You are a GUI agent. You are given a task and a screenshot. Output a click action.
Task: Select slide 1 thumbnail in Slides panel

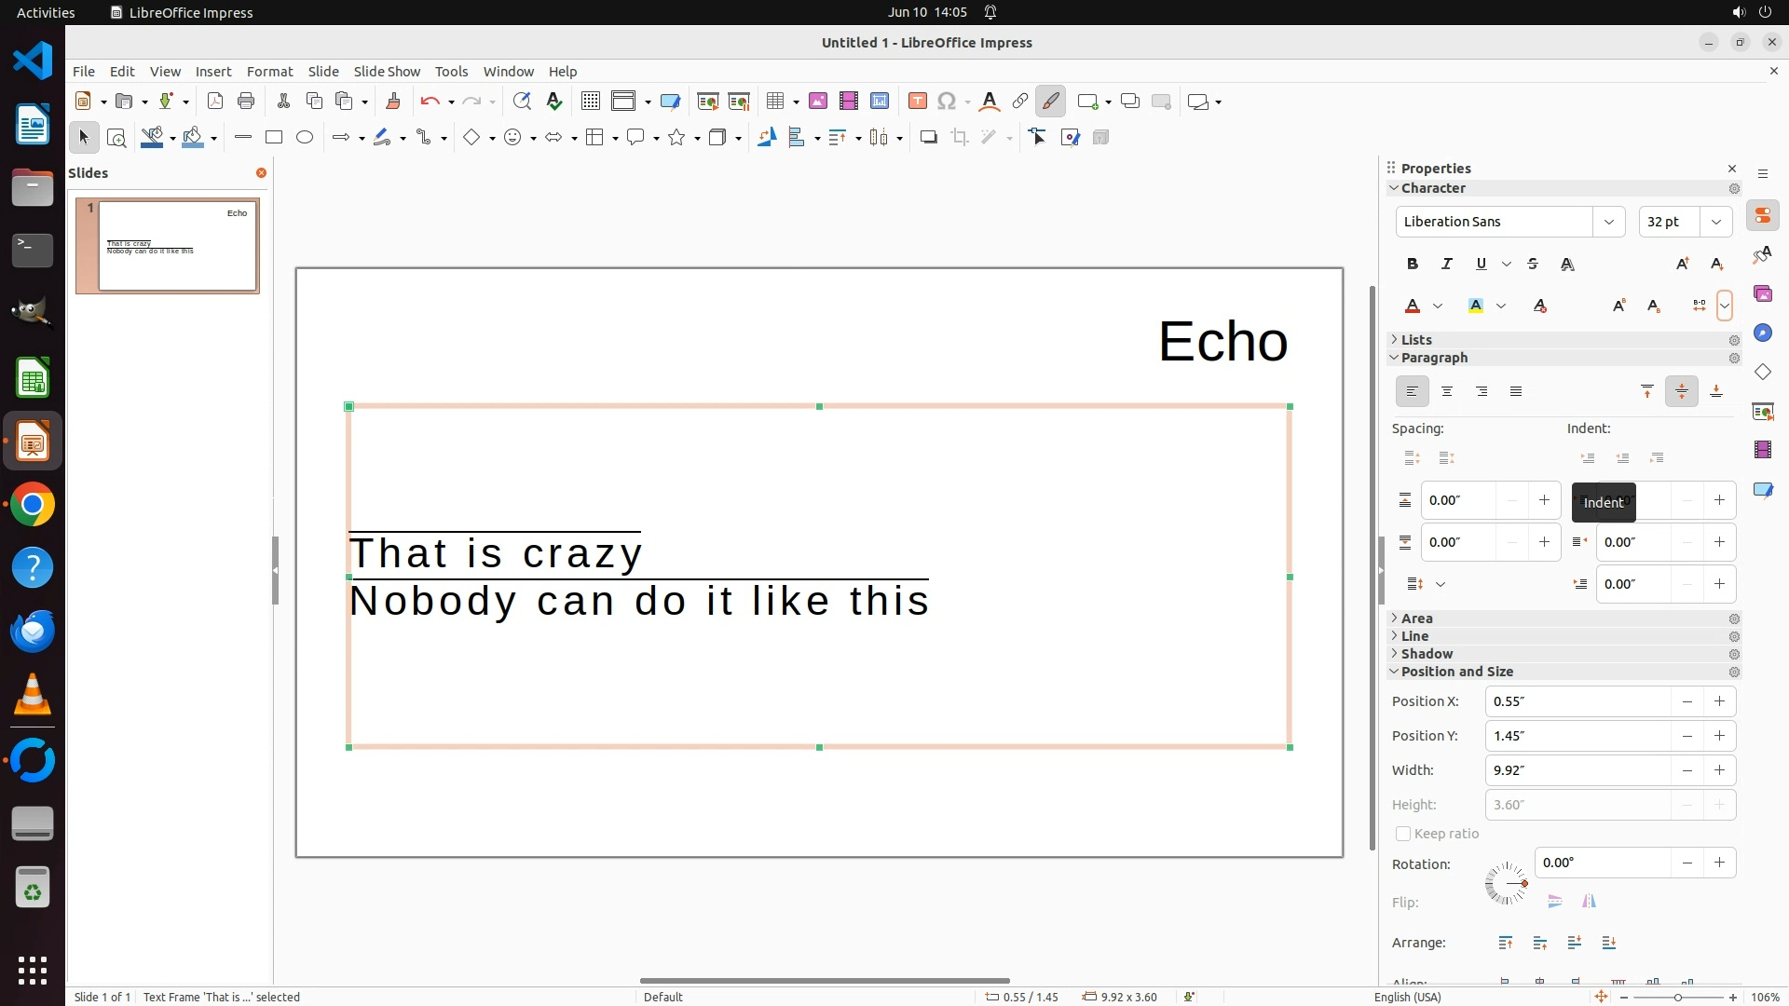coord(176,246)
